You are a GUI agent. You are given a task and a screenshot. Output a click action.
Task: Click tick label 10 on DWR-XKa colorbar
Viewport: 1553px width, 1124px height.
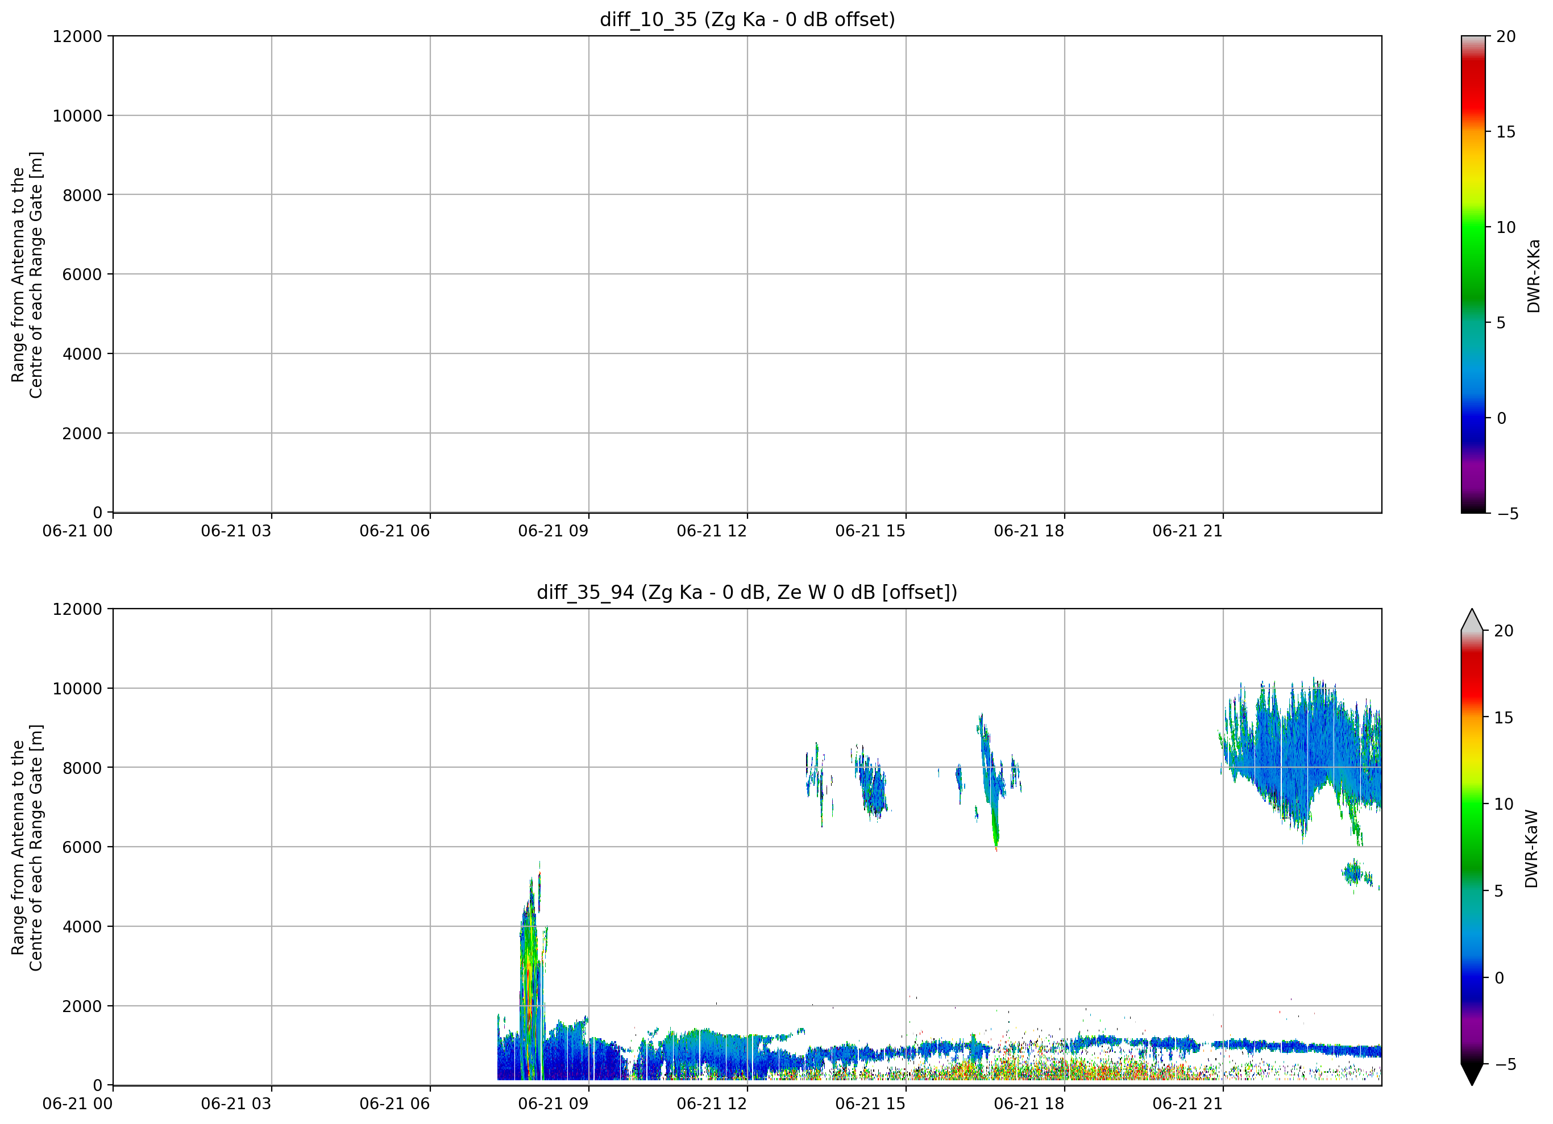coord(1506,227)
